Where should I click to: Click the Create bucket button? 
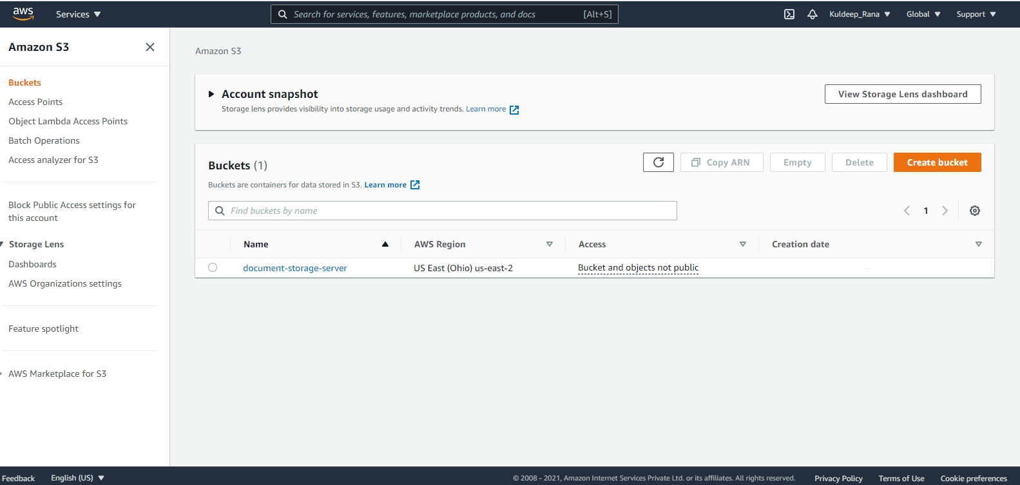[938, 162]
